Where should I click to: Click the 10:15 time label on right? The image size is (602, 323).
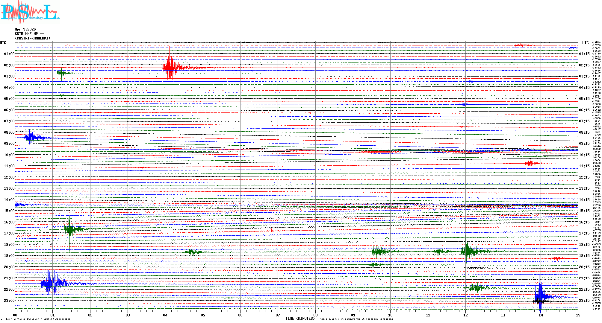[584, 155]
